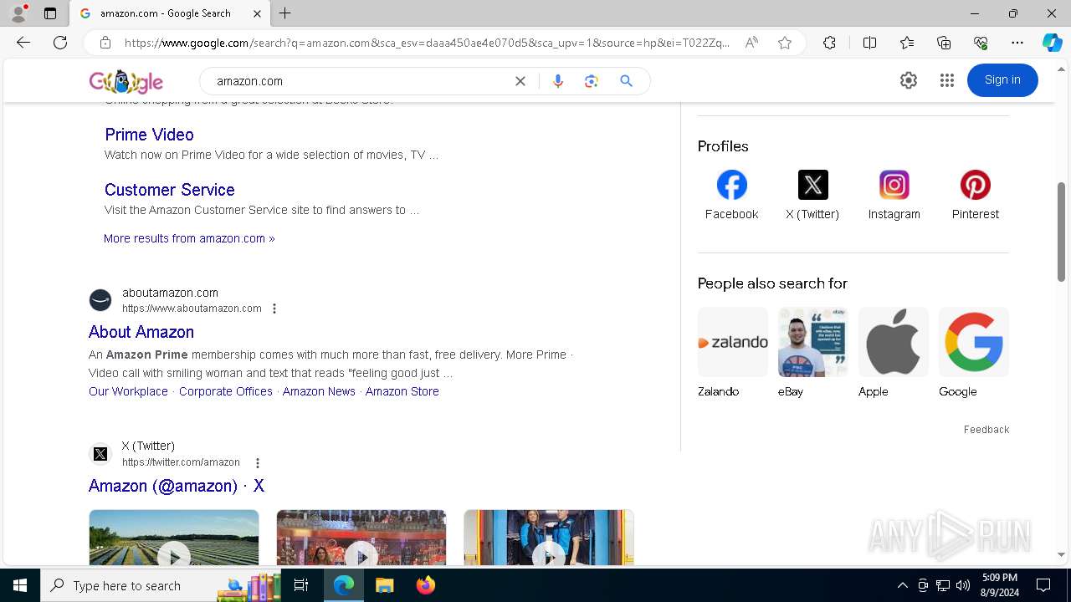Screen dimensions: 1071x602
Task: Click the scrollbar down arrow
Action: coord(1062,554)
